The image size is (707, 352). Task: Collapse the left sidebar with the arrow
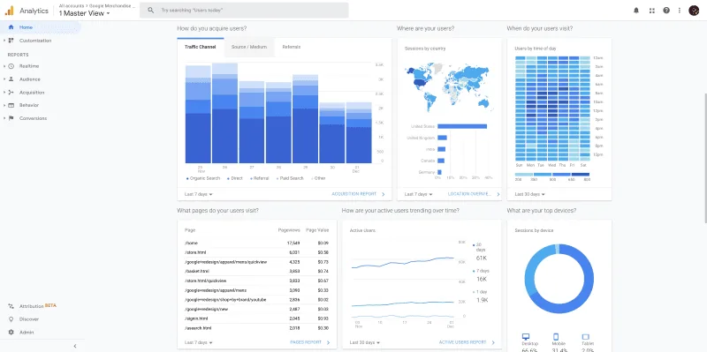[75, 346]
